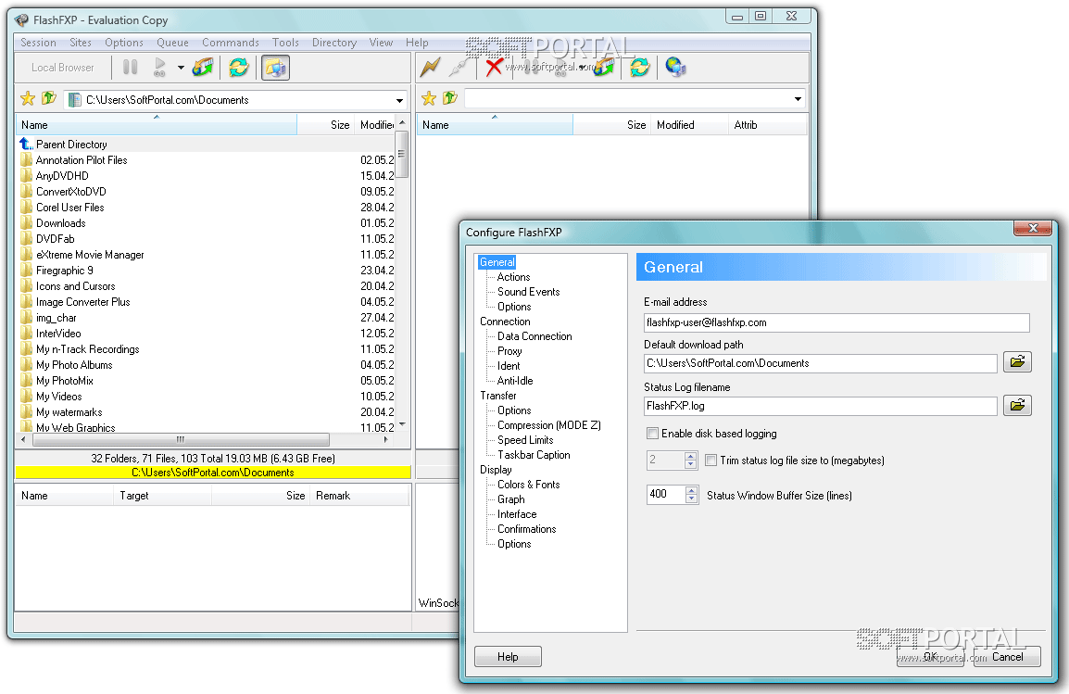Click the local list vertical scrollbar down arrow

tap(402, 424)
